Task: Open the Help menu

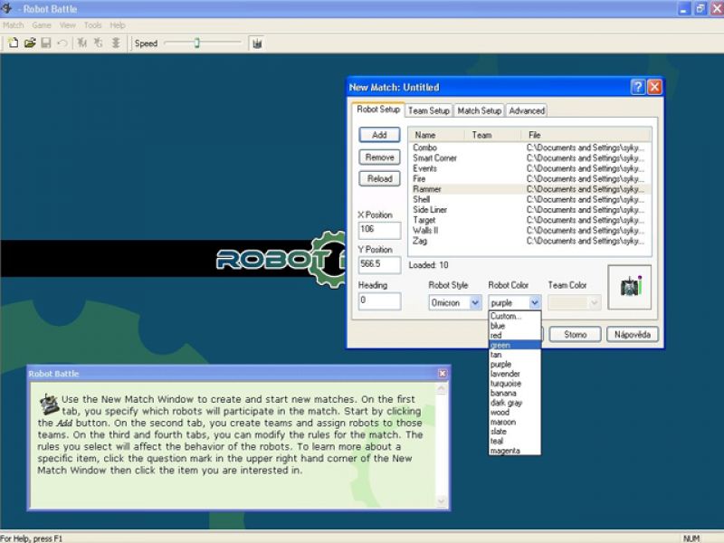Action: [118, 25]
